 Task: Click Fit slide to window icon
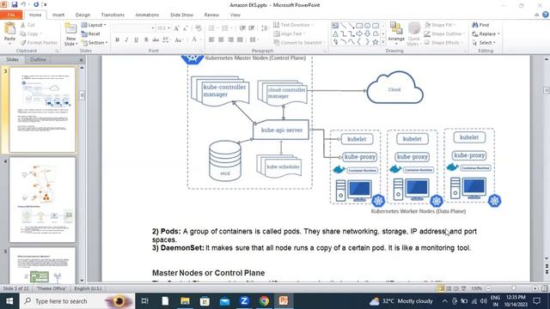tap(544, 288)
